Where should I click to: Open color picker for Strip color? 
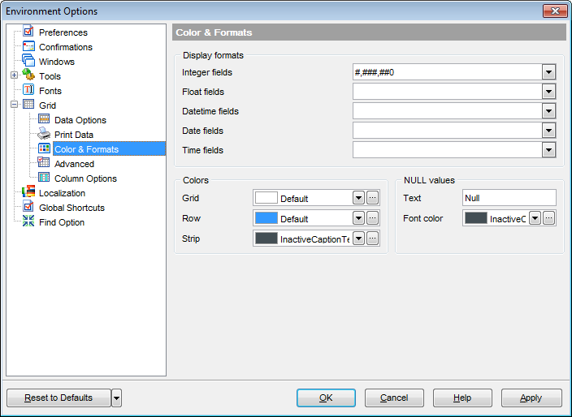point(372,239)
